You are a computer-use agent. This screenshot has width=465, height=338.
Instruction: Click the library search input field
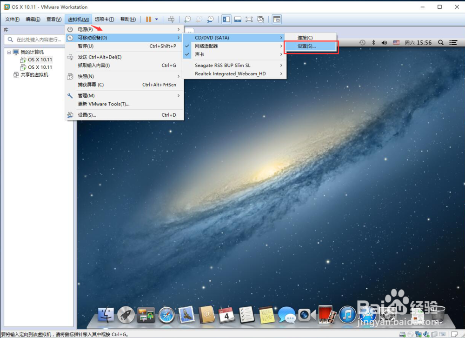(35, 40)
